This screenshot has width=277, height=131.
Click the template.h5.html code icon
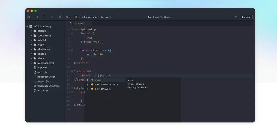[x=35, y=86]
